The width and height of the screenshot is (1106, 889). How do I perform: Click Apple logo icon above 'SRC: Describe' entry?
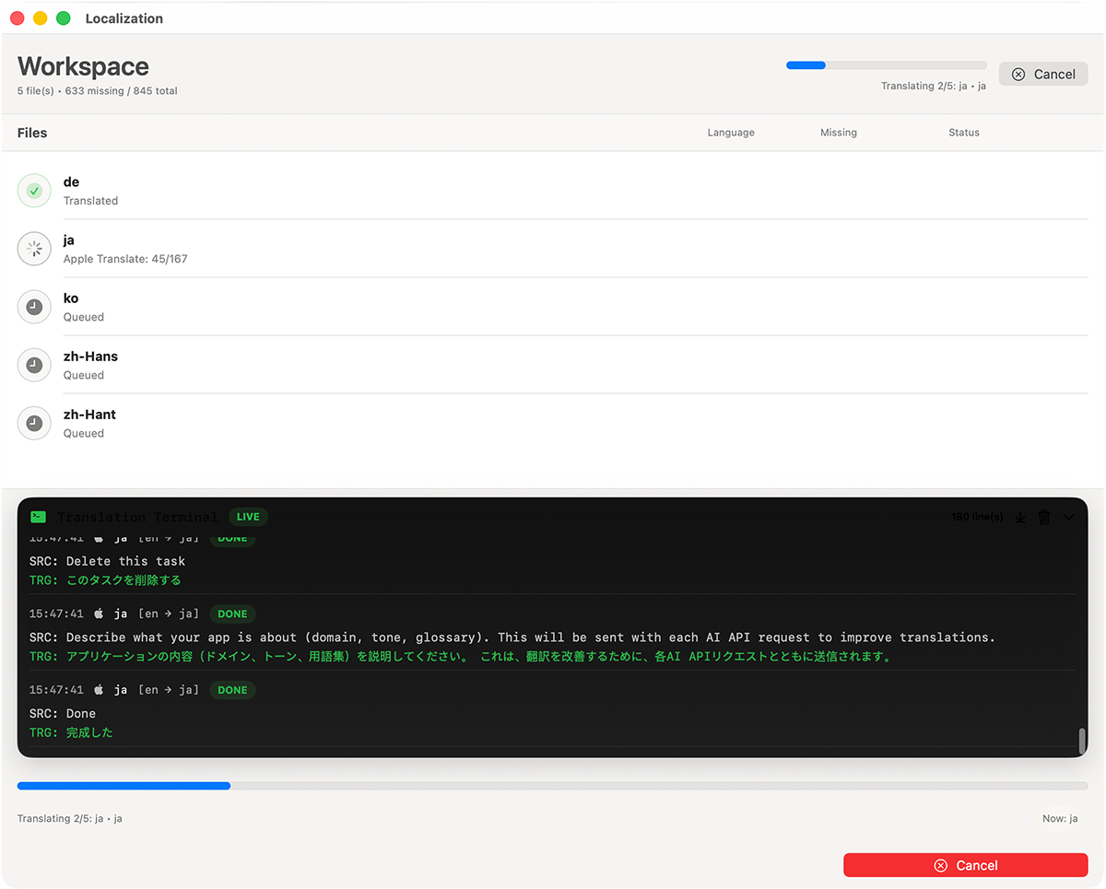(x=99, y=614)
